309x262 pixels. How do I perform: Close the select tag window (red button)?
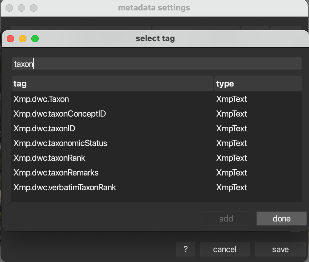(10, 39)
